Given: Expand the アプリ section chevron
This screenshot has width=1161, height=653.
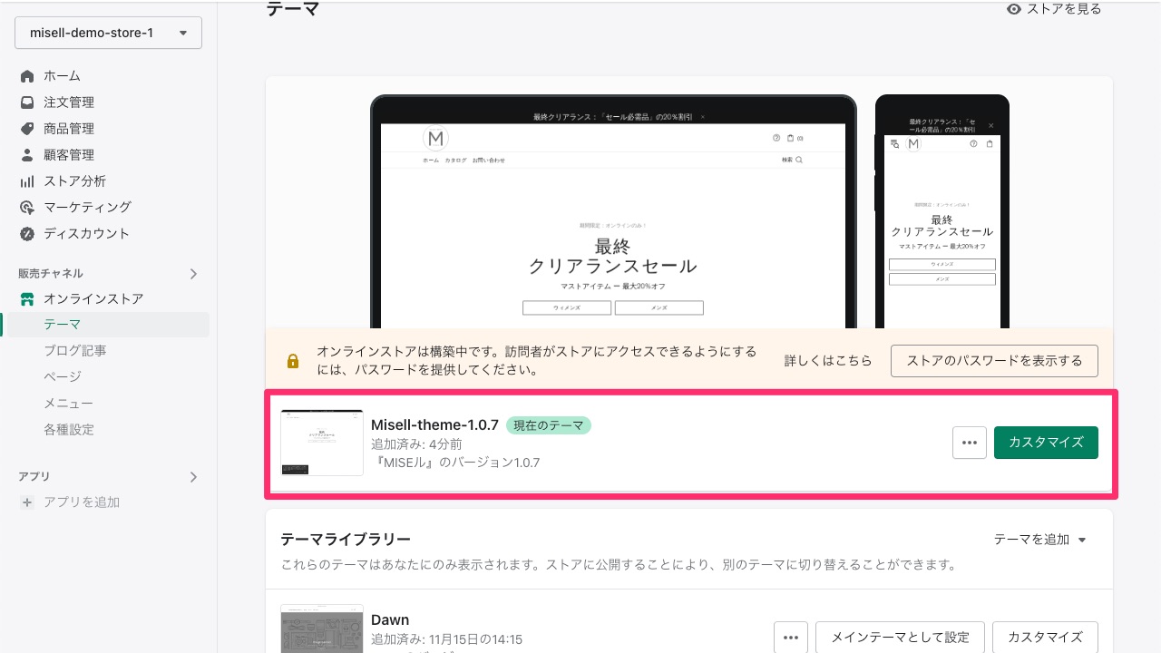Looking at the screenshot, I should pos(193,476).
